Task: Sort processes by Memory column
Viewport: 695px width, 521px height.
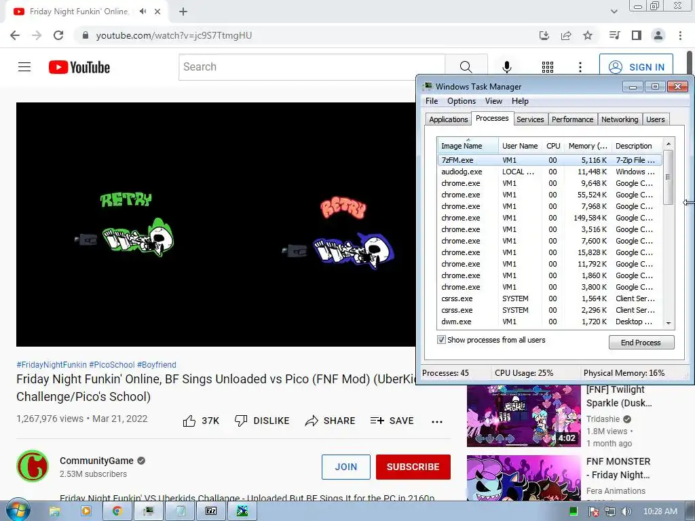Action: click(x=588, y=146)
